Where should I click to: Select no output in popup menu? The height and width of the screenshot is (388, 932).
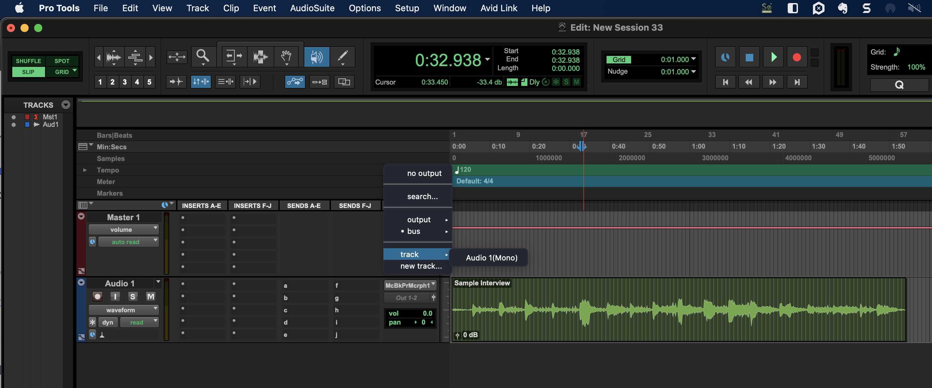(x=424, y=173)
